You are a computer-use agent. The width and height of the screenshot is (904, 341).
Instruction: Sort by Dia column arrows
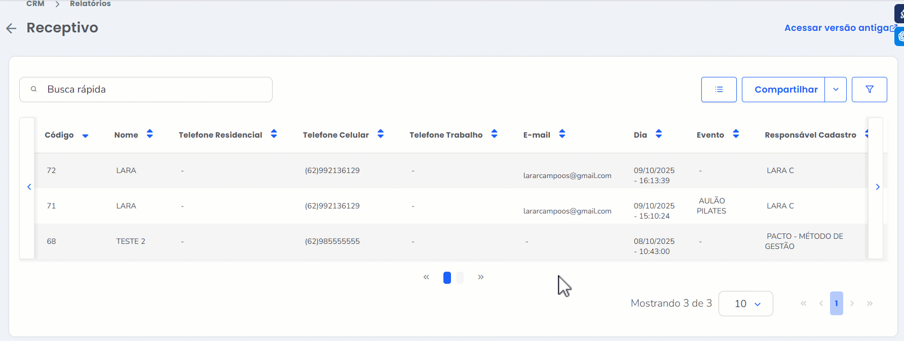(x=658, y=134)
